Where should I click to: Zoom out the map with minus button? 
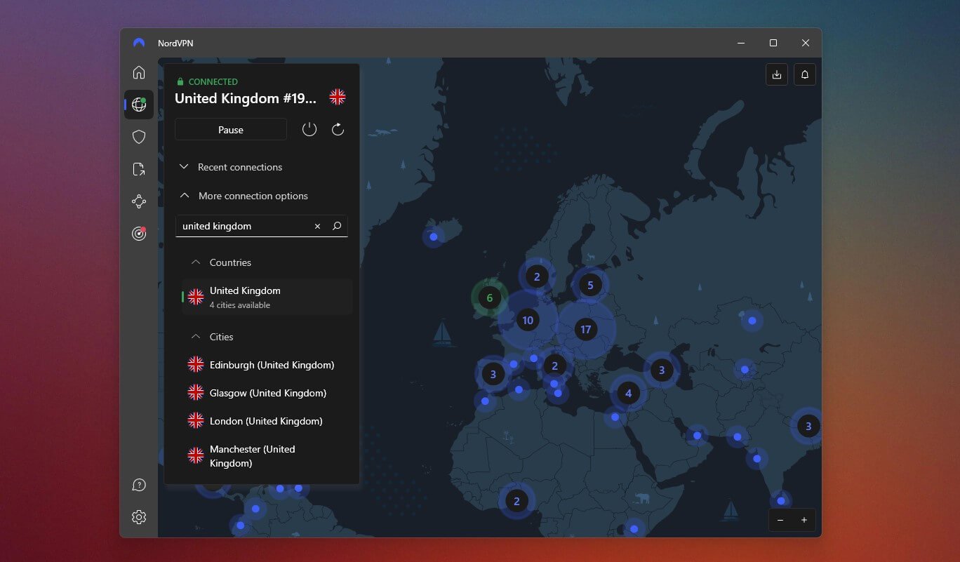(780, 520)
